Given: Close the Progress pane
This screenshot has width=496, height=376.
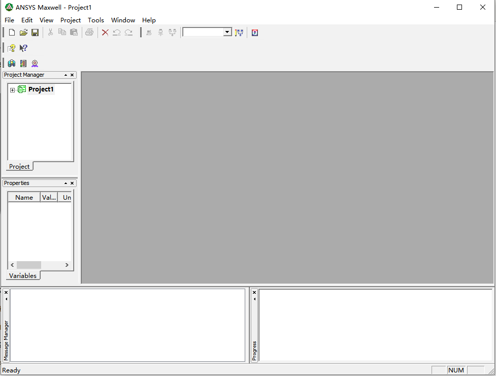Looking at the screenshot, I should 254,293.
